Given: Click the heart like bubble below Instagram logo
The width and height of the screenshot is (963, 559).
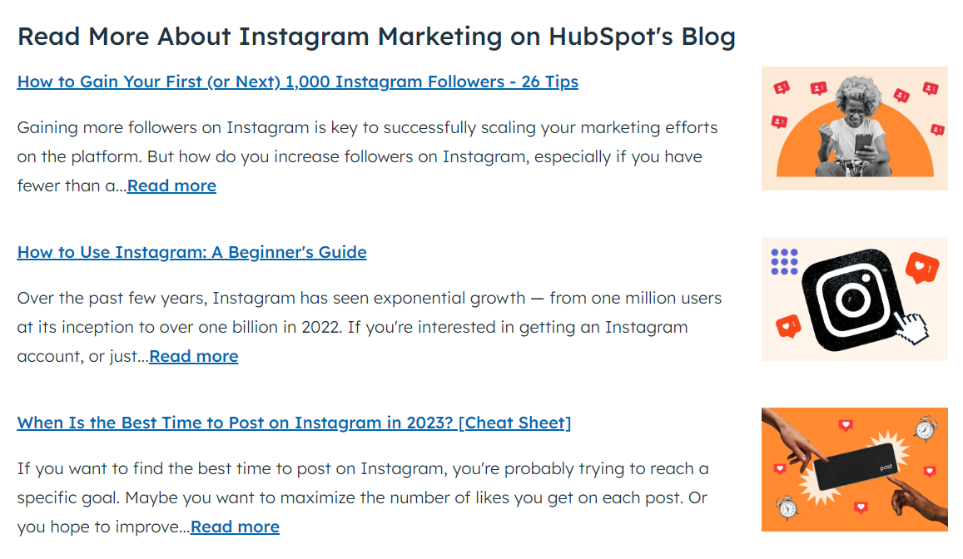Looking at the screenshot, I should click(787, 324).
